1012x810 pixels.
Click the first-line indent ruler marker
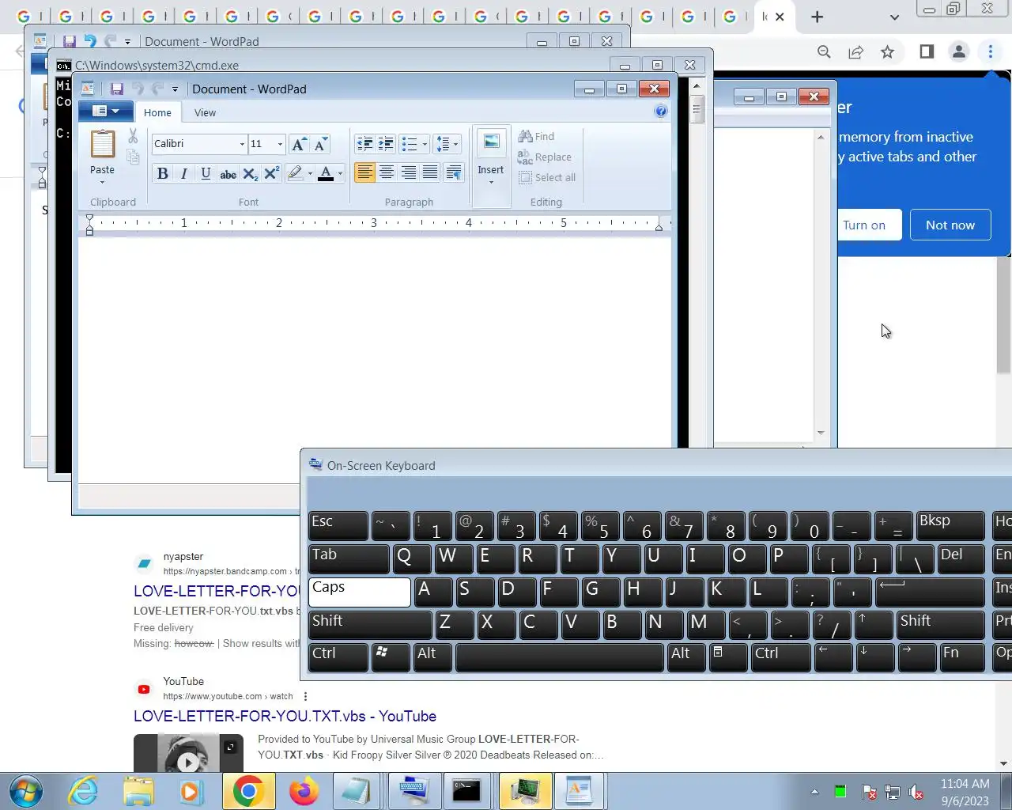(x=89, y=218)
